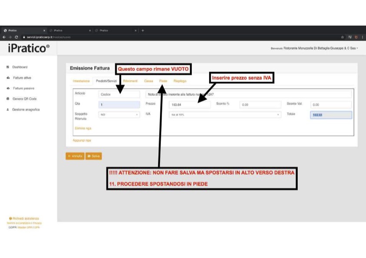The width and height of the screenshot is (366, 258).
Task: Click the Elimina riga link
Action: [83, 128]
